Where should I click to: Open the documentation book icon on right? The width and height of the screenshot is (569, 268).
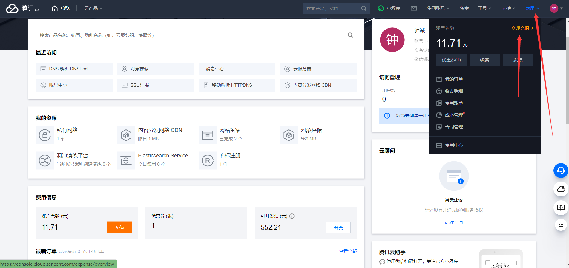tap(561, 207)
